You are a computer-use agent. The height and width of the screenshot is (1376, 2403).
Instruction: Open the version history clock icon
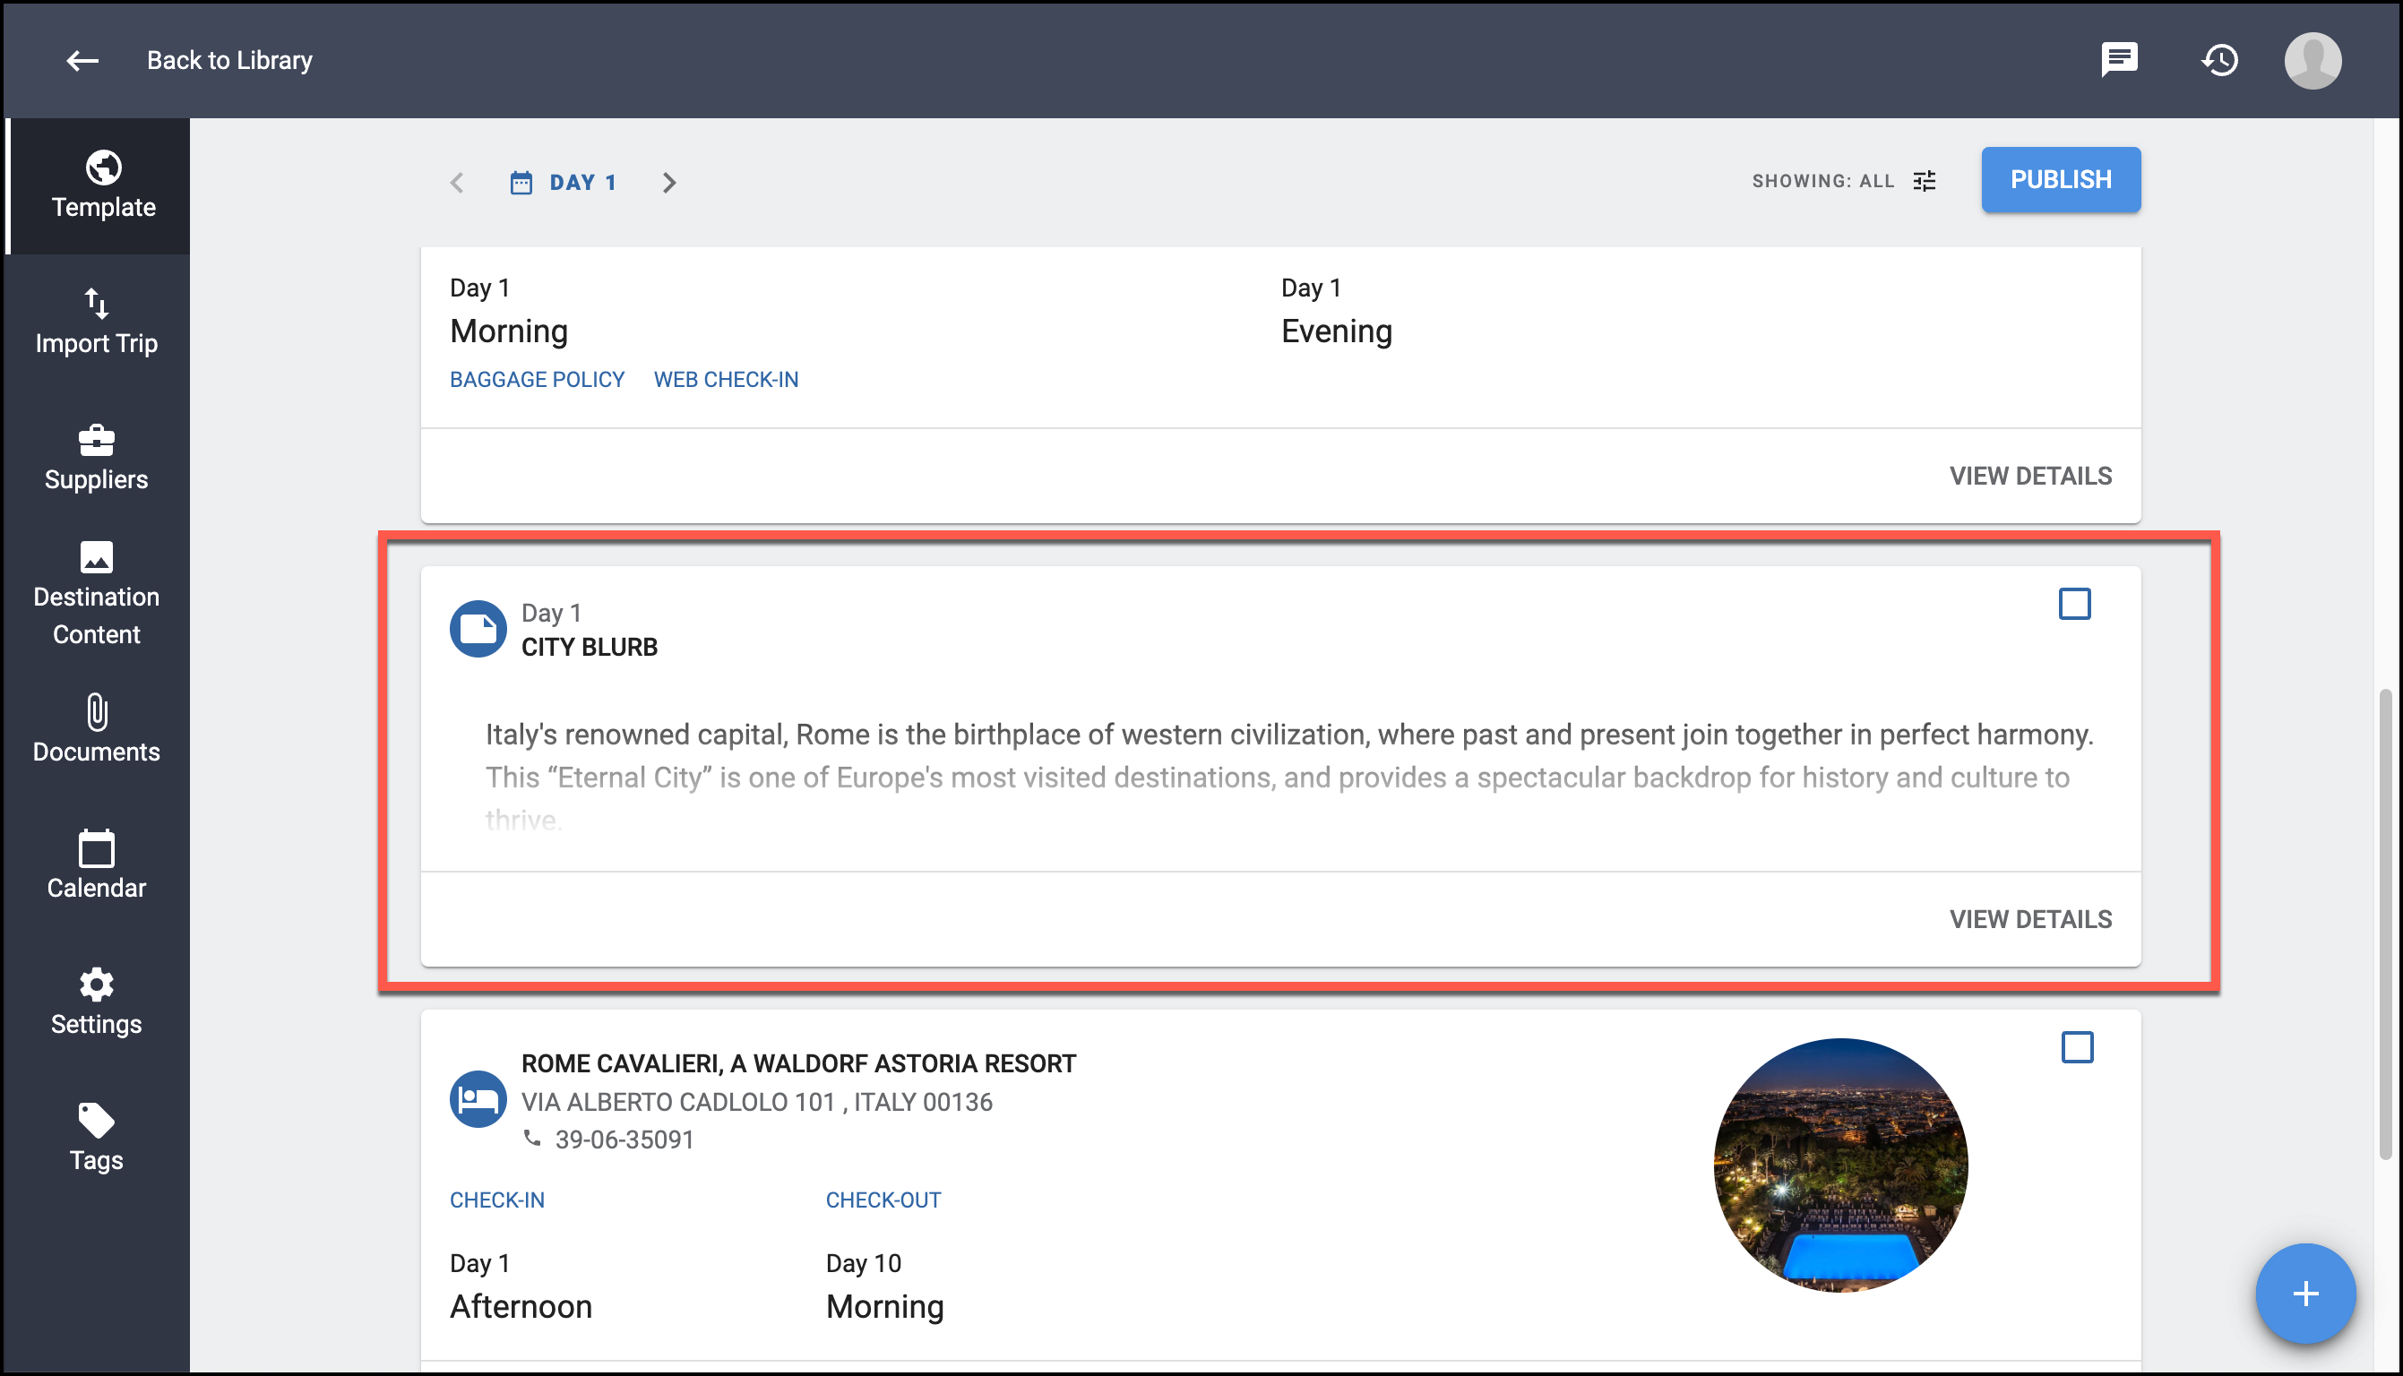click(2218, 61)
